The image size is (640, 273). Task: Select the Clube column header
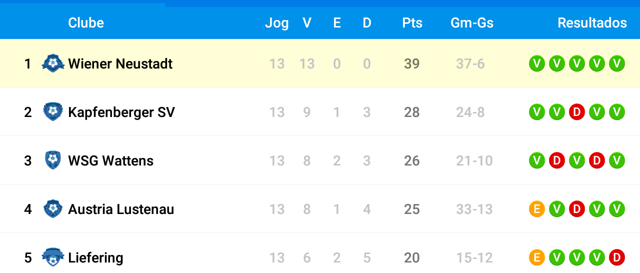(x=86, y=23)
